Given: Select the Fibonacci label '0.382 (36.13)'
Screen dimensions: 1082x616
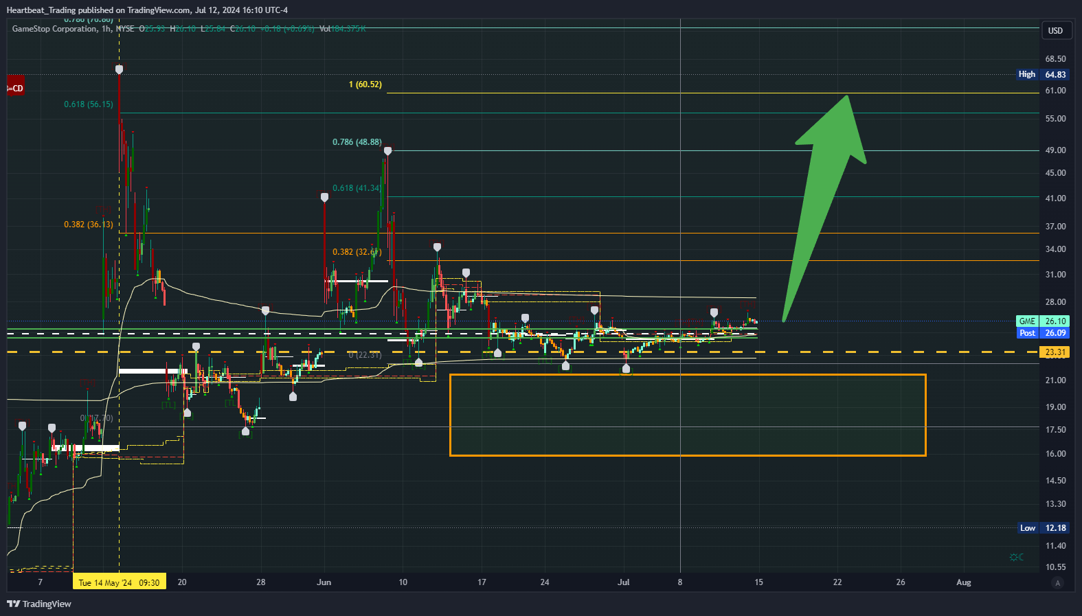Looking at the screenshot, I should [89, 225].
